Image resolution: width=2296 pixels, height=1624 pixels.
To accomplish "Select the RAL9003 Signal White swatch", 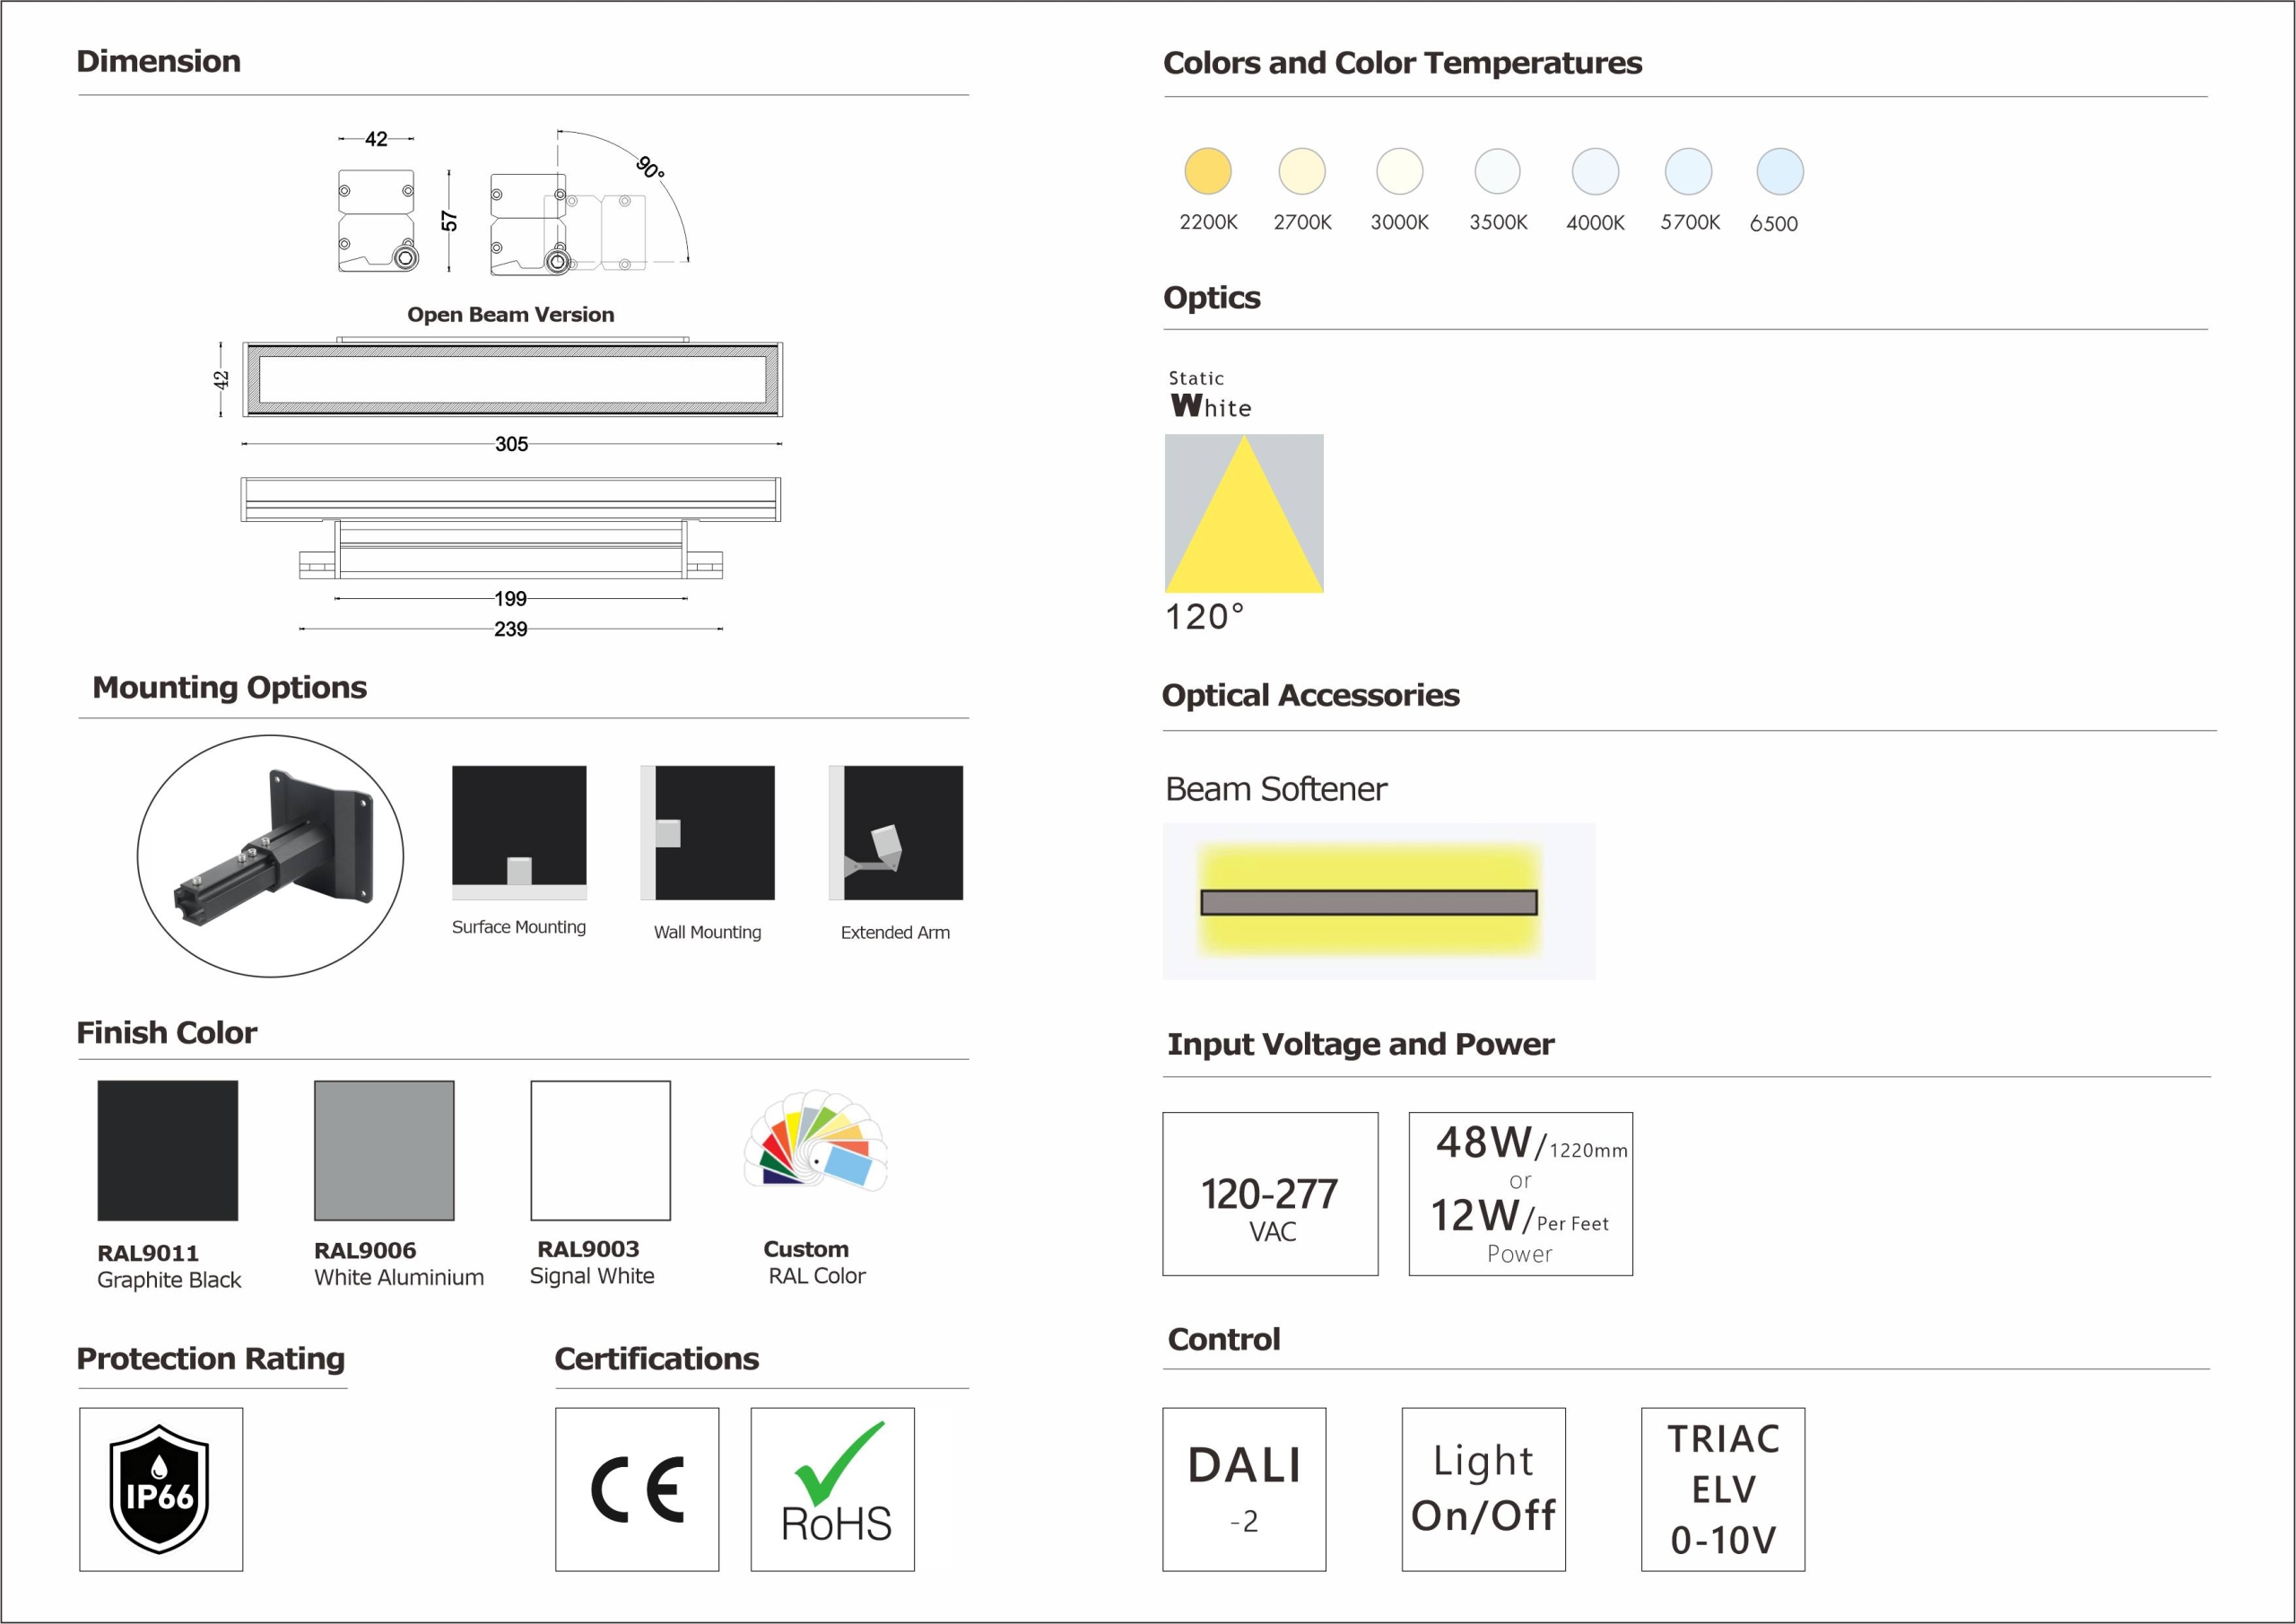I will point(600,1150).
